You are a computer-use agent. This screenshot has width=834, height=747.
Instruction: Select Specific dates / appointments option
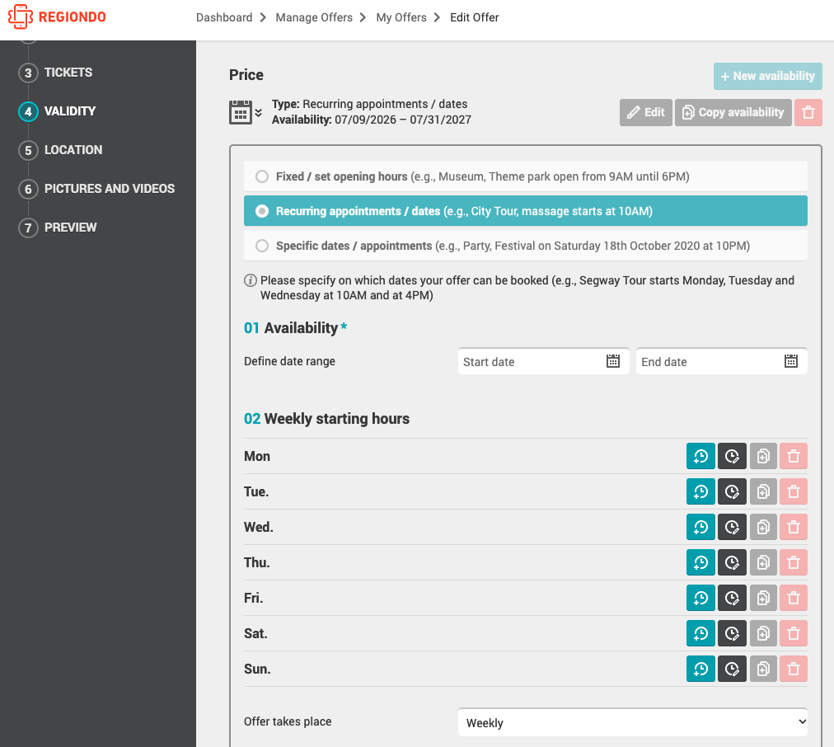(526, 245)
